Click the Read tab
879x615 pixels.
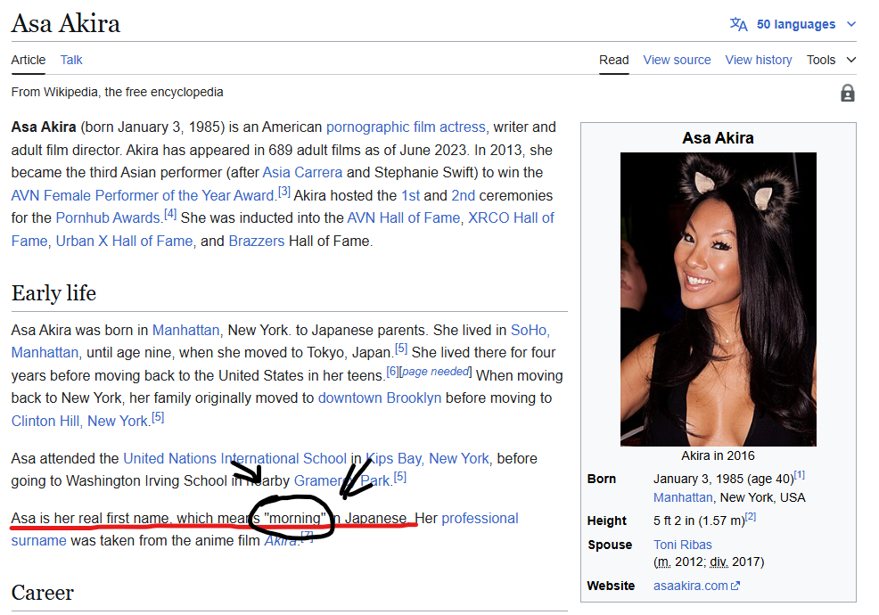[614, 60]
